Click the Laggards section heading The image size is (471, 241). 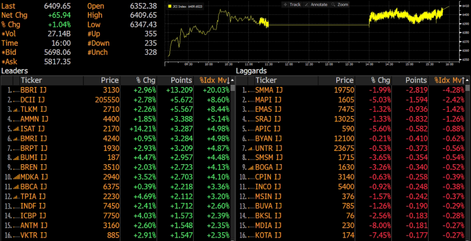tap(252, 71)
